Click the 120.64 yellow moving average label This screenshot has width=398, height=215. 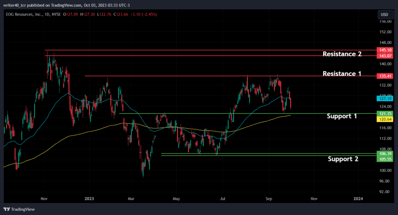(x=385, y=119)
